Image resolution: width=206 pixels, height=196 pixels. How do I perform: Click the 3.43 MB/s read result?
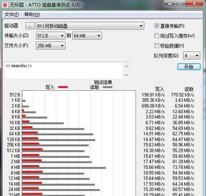coord(184,100)
